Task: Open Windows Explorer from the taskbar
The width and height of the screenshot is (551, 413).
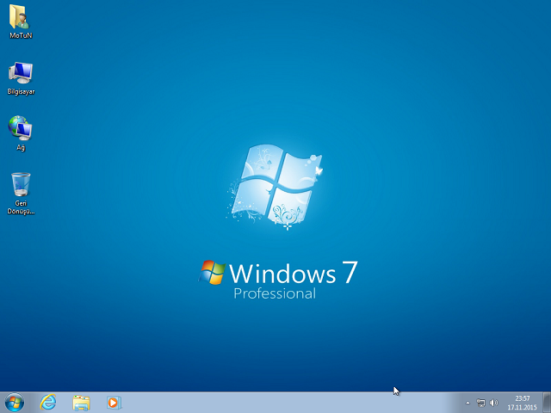Action: (x=81, y=403)
